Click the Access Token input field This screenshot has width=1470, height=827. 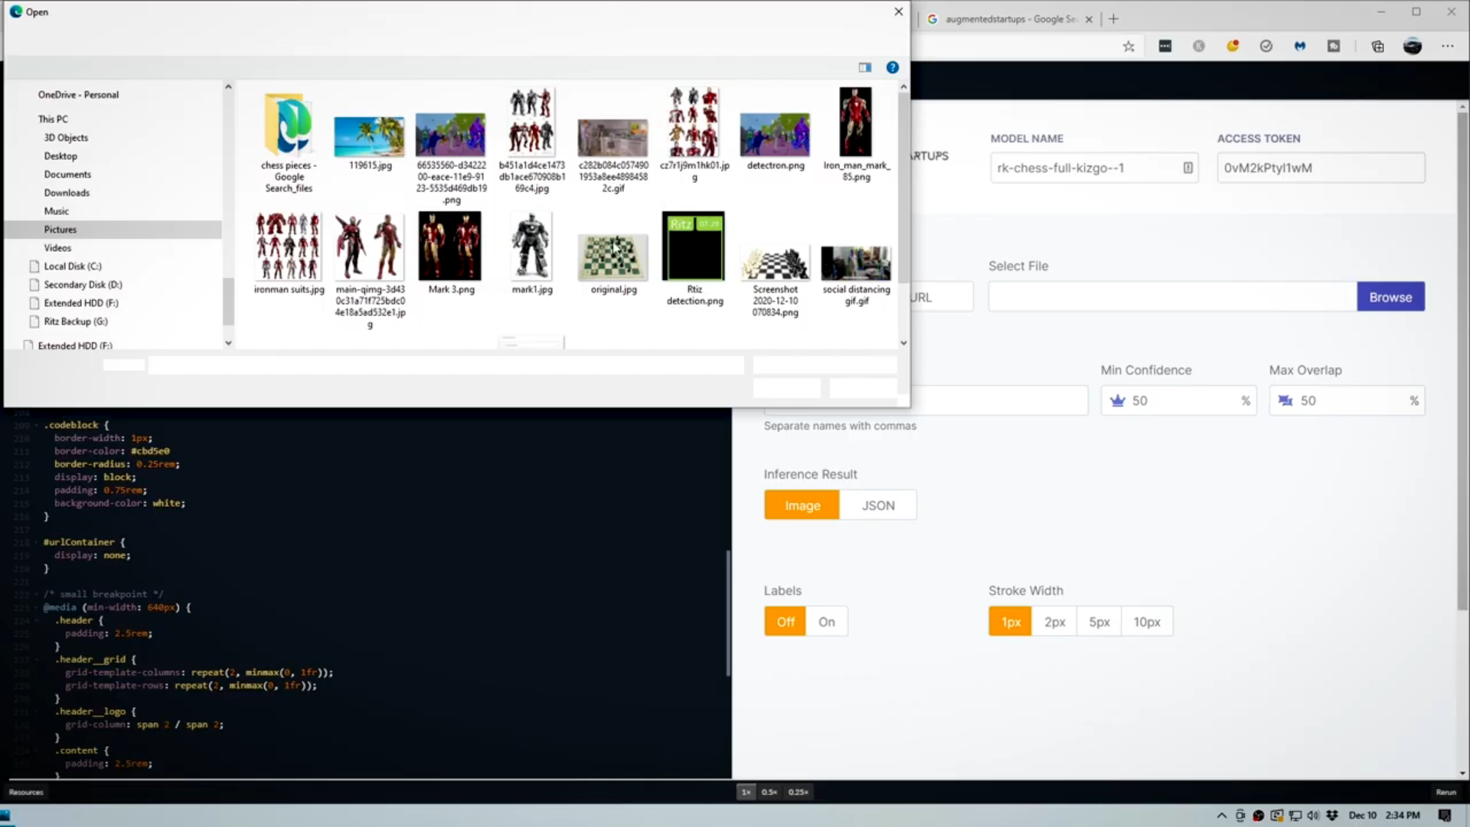click(x=1321, y=168)
